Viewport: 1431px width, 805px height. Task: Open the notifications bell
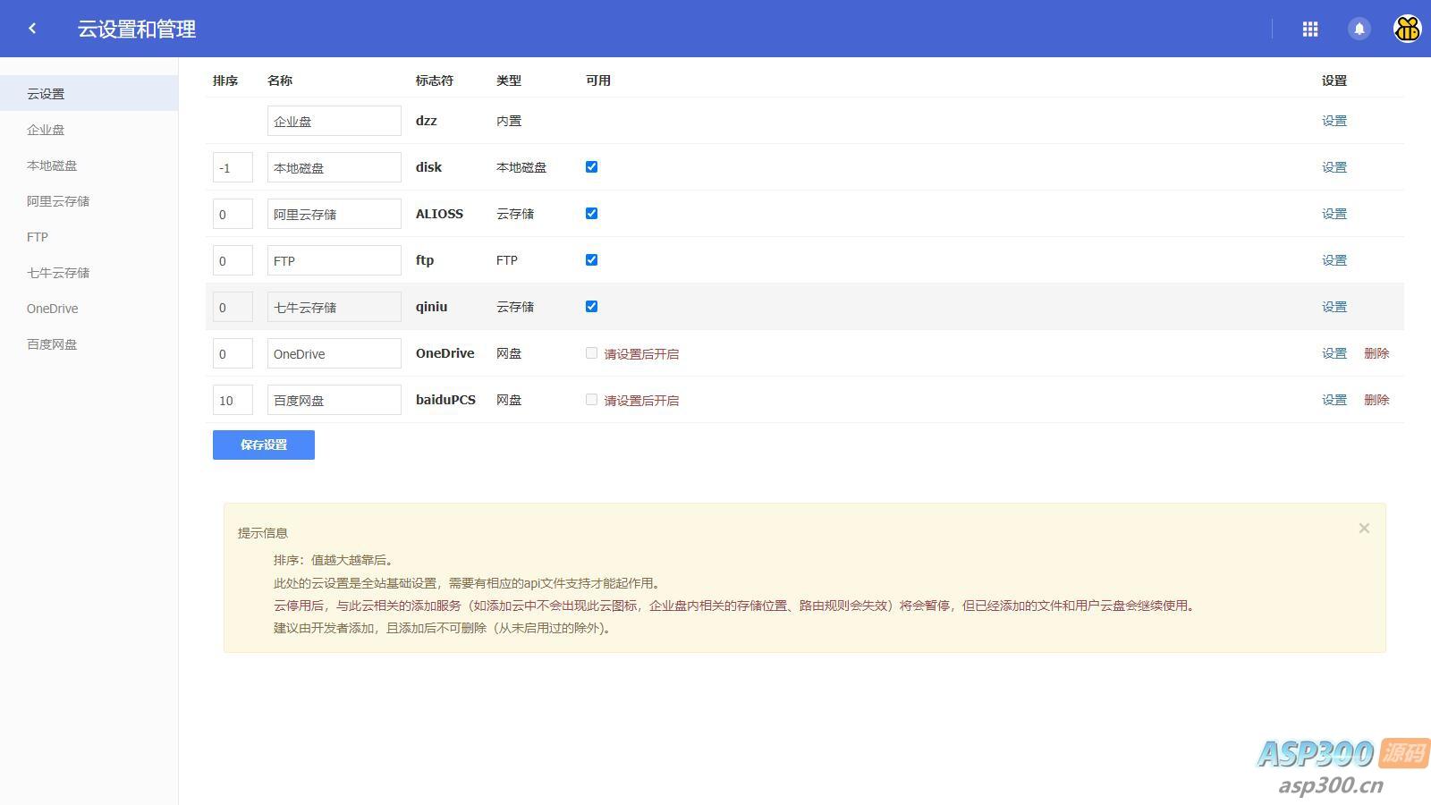tap(1359, 30)
